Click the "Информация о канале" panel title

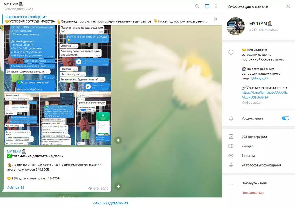[x=248, y=6]
